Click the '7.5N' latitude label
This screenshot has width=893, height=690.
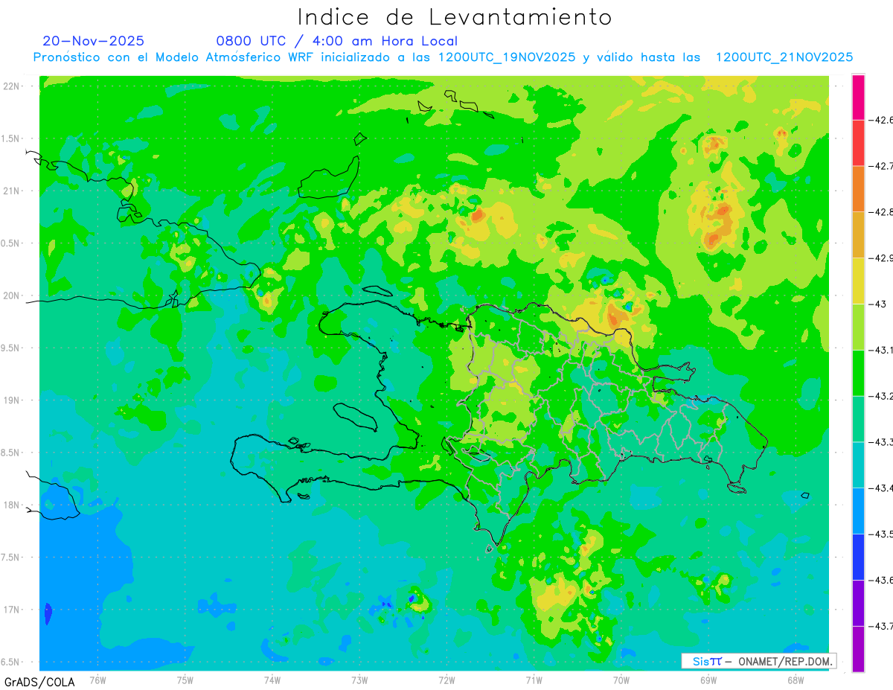click(10, 558)
